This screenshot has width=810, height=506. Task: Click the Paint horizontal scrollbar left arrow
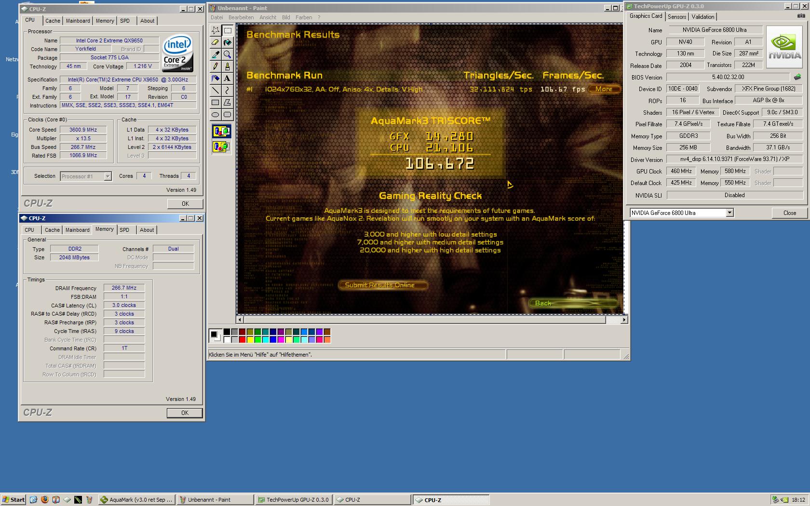(x=240, y=320)
